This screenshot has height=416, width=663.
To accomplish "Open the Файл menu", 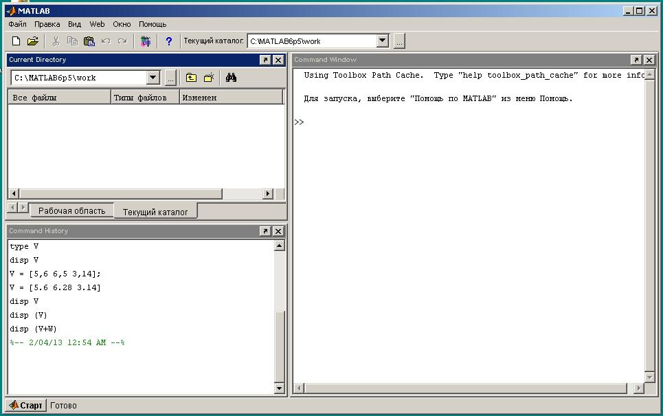I will point(17,24).
